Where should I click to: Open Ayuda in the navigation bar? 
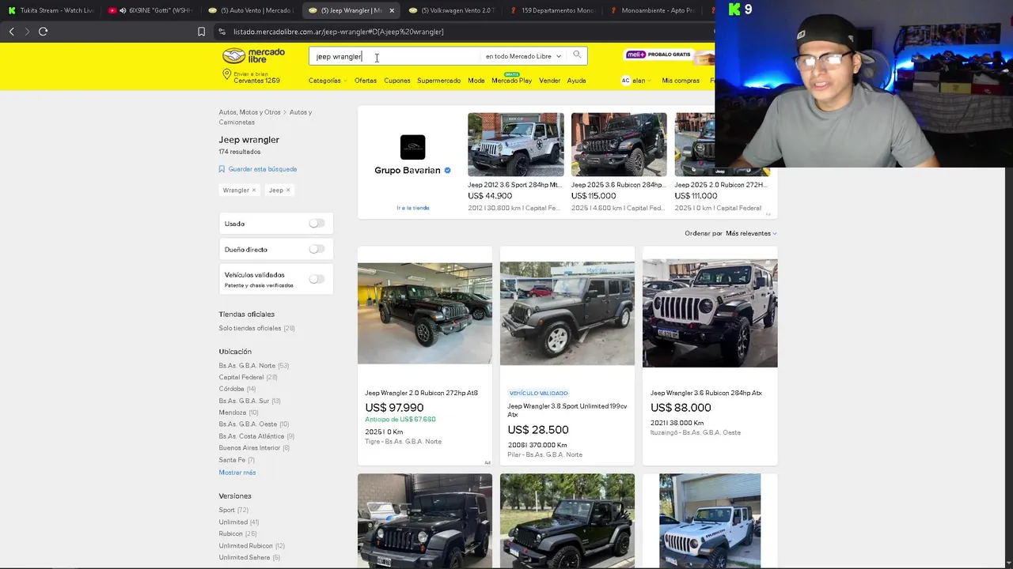click(x=576, y=81)
